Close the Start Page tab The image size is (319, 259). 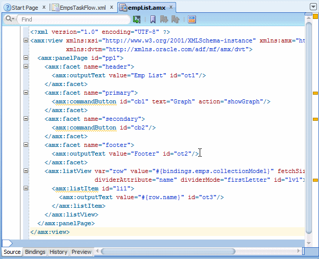click(44, 7)
